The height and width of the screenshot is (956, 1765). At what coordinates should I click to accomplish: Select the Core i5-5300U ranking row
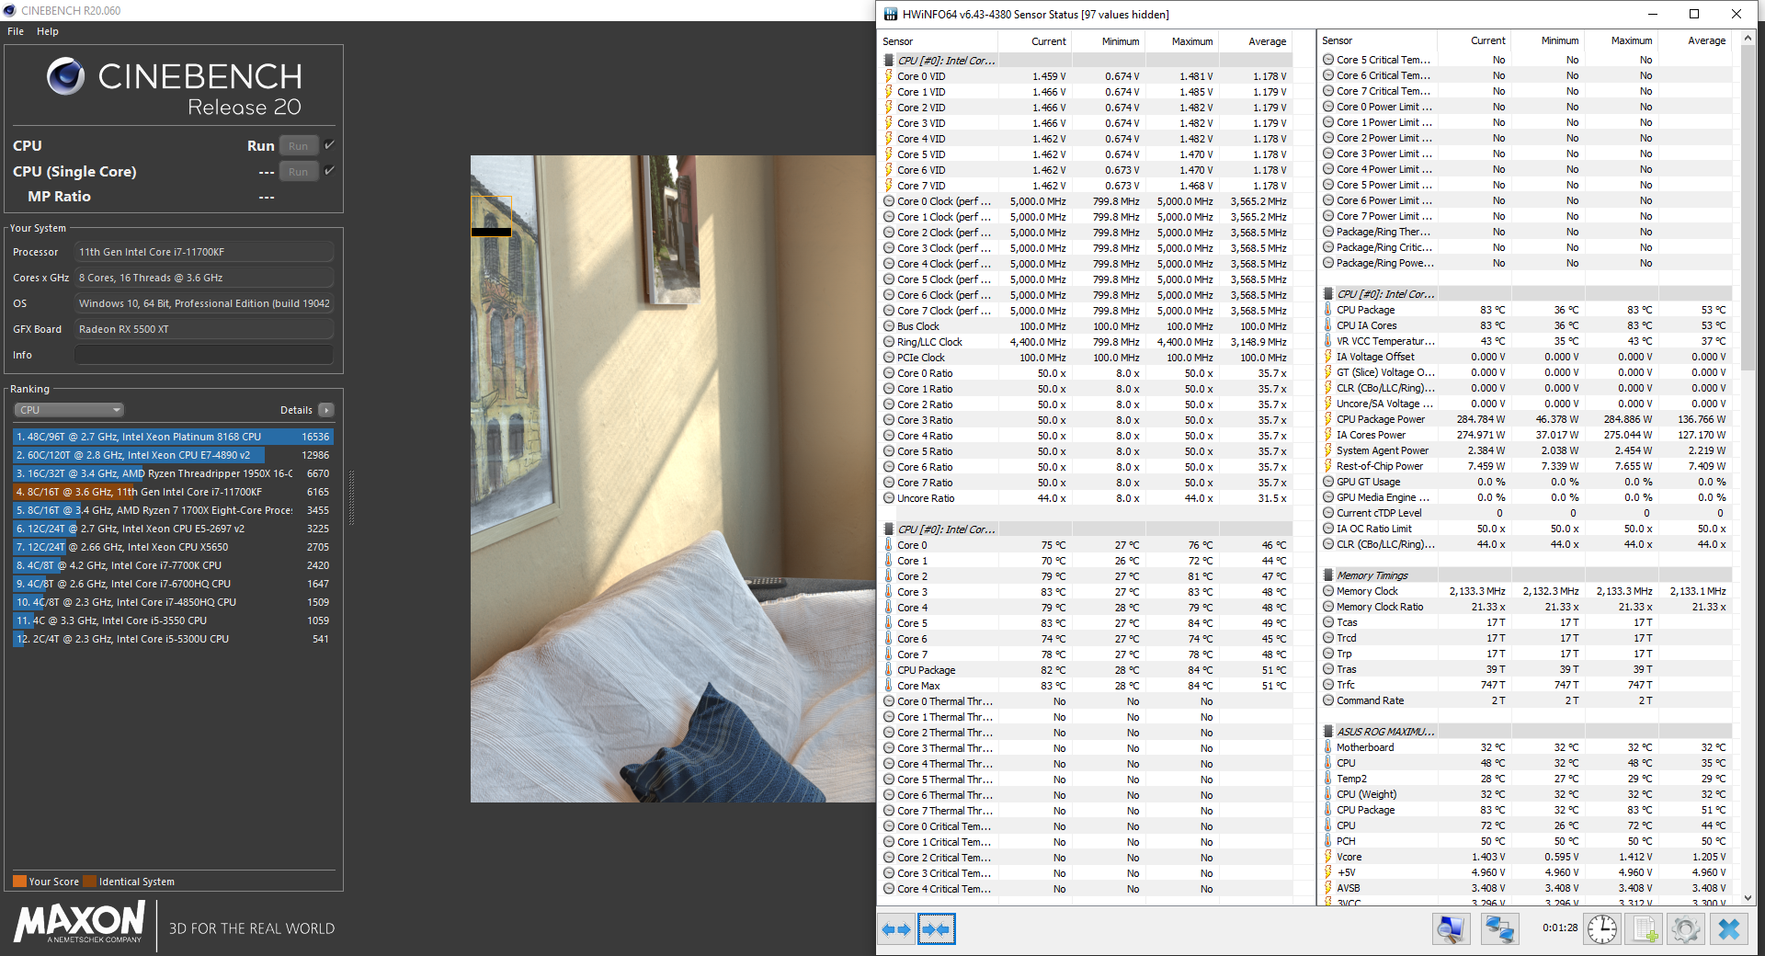[x=173, y=639]
